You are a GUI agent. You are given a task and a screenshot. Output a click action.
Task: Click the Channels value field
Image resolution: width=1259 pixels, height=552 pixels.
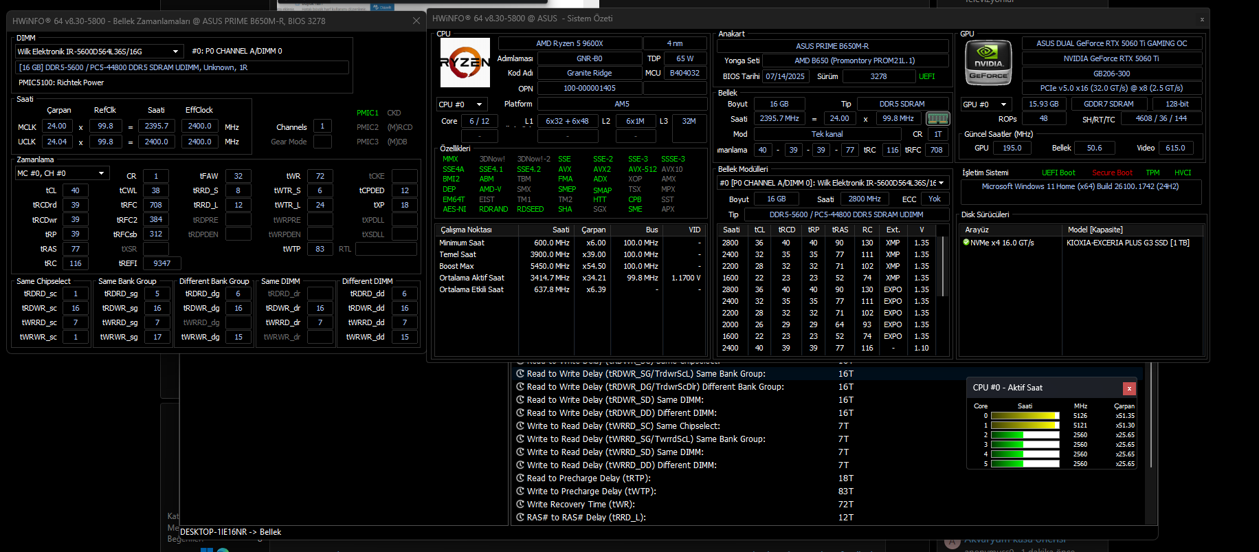click(x=322, y=126)
